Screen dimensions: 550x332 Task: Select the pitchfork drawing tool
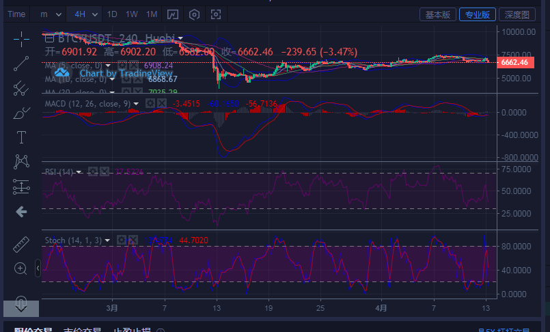click(21, 88)
